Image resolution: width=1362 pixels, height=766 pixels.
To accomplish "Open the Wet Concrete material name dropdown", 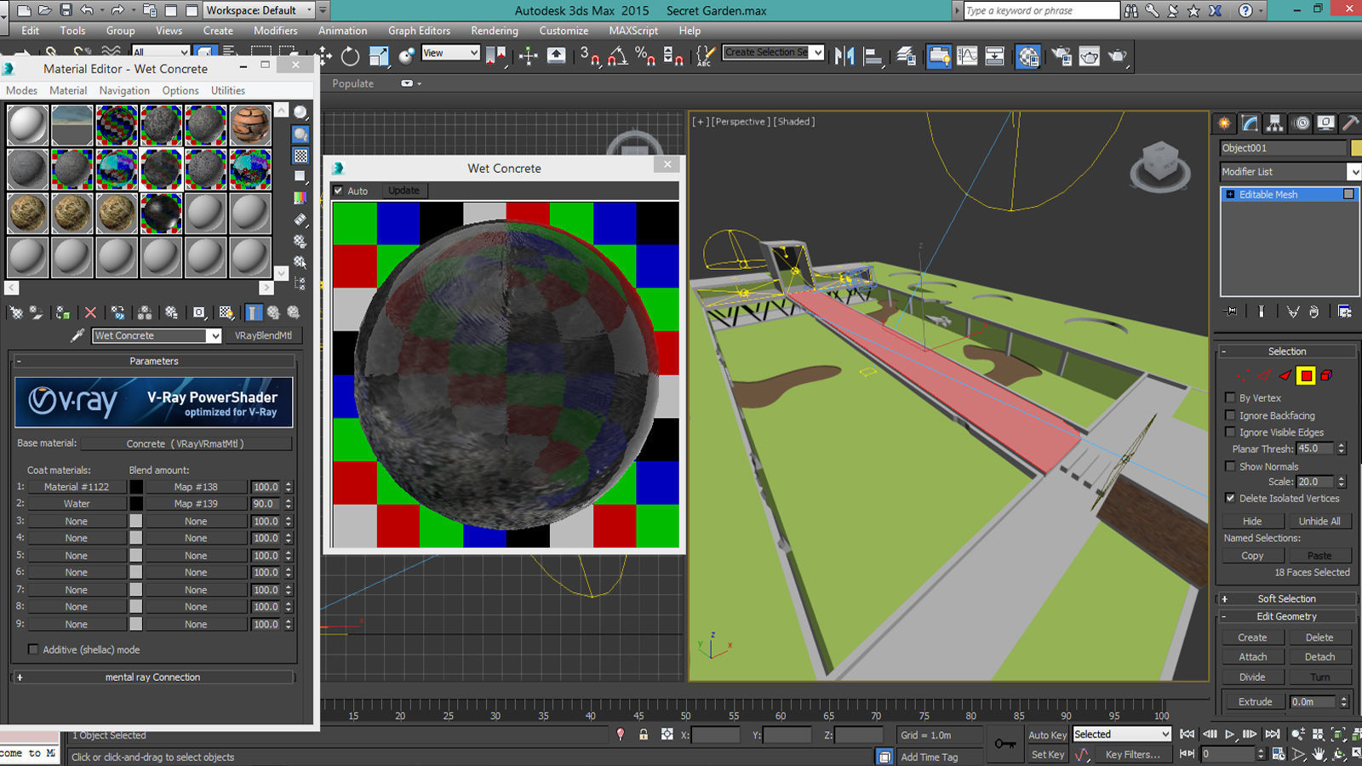I will pos(157,335).
